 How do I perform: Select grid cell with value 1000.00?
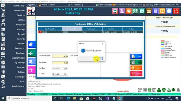[72, 32]
